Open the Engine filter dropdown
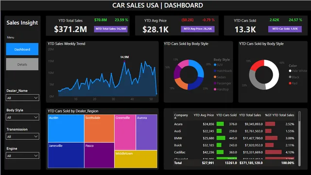 tap(22, 156)
